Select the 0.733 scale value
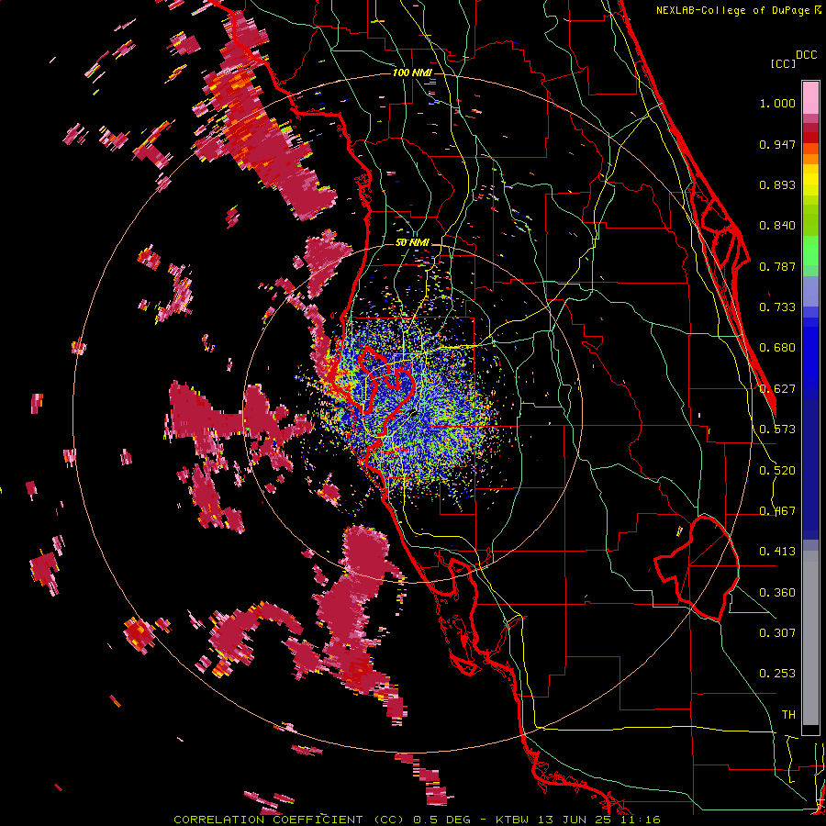Viewport: 826px width, 826px height. [x=777, y=307]
